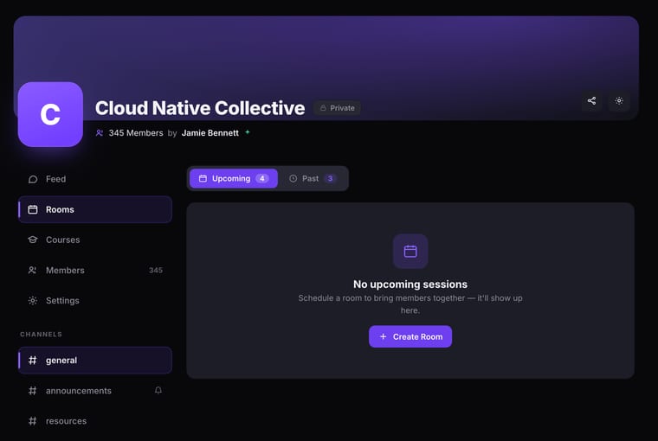
Task: Toggle the announcements notification bell
Action: (158, 390)
